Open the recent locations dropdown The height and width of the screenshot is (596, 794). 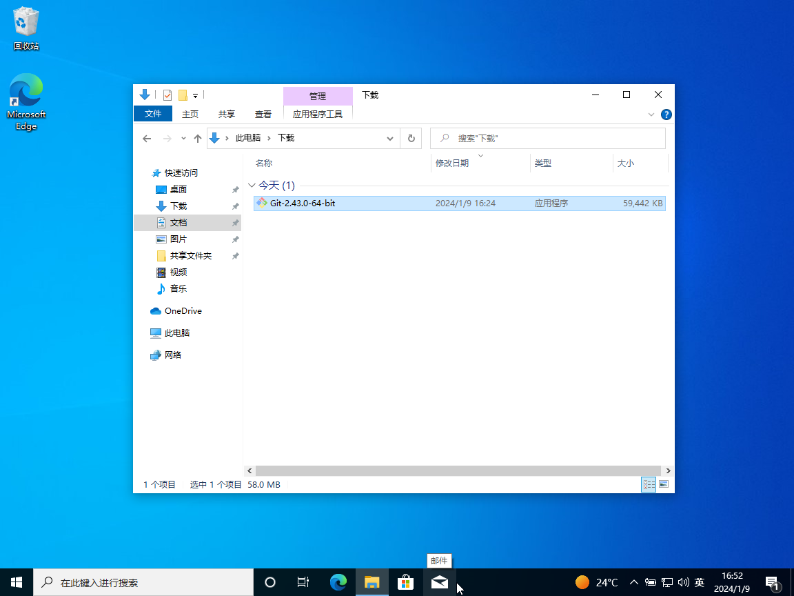[183, 139]
